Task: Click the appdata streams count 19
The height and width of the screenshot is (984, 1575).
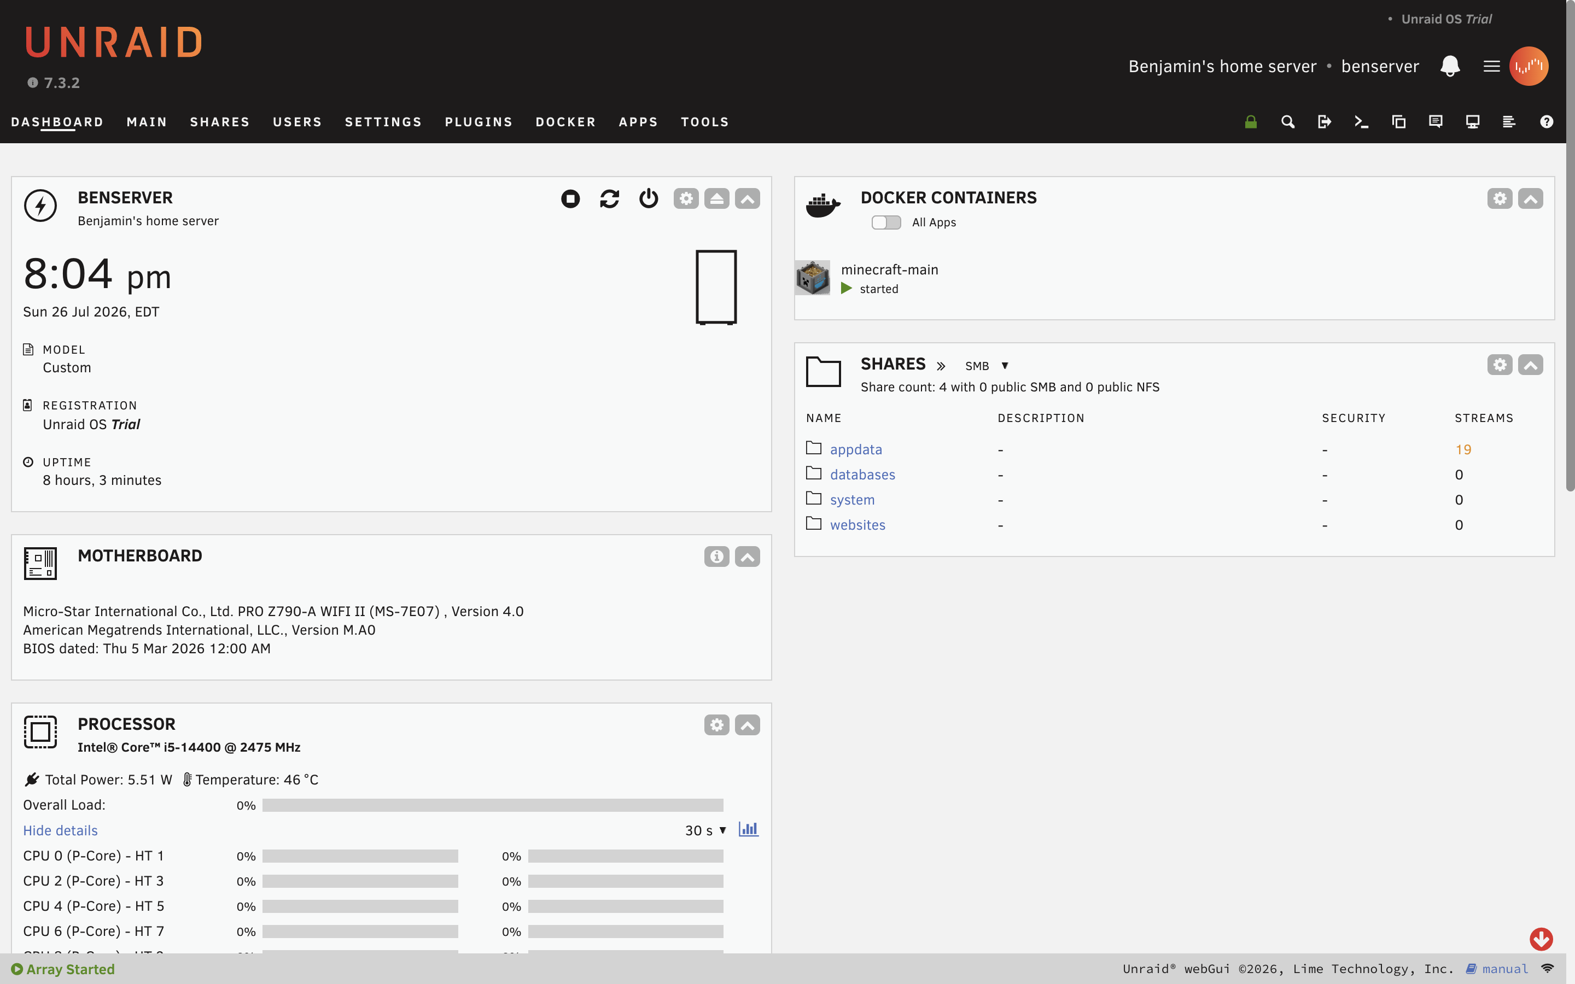Action: coord(1463,450)
